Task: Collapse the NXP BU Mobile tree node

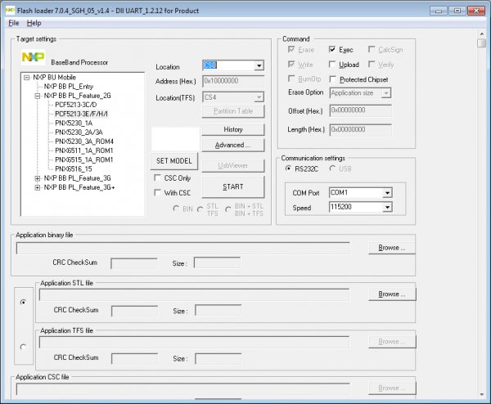Action: [27, 78]
